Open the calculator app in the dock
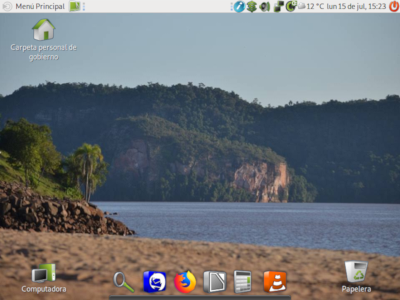Viewport: 400px width, 300px height. [x=242, y=281]
